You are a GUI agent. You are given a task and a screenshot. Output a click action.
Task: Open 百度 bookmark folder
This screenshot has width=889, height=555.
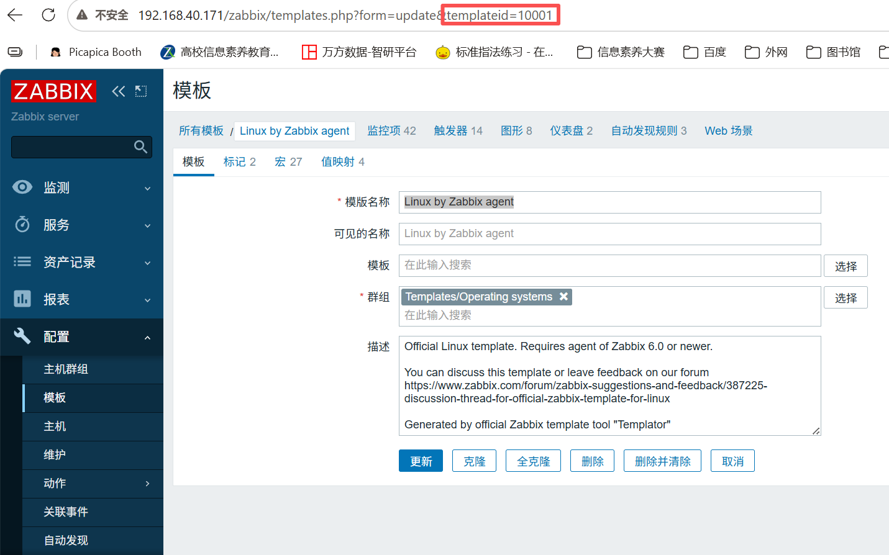tap(704, 52)
